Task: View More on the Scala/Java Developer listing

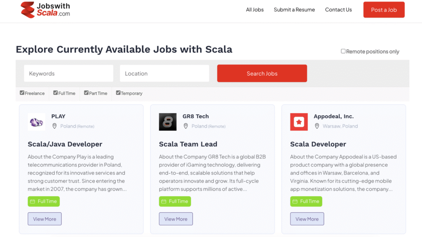Action: tap(45, 218)
